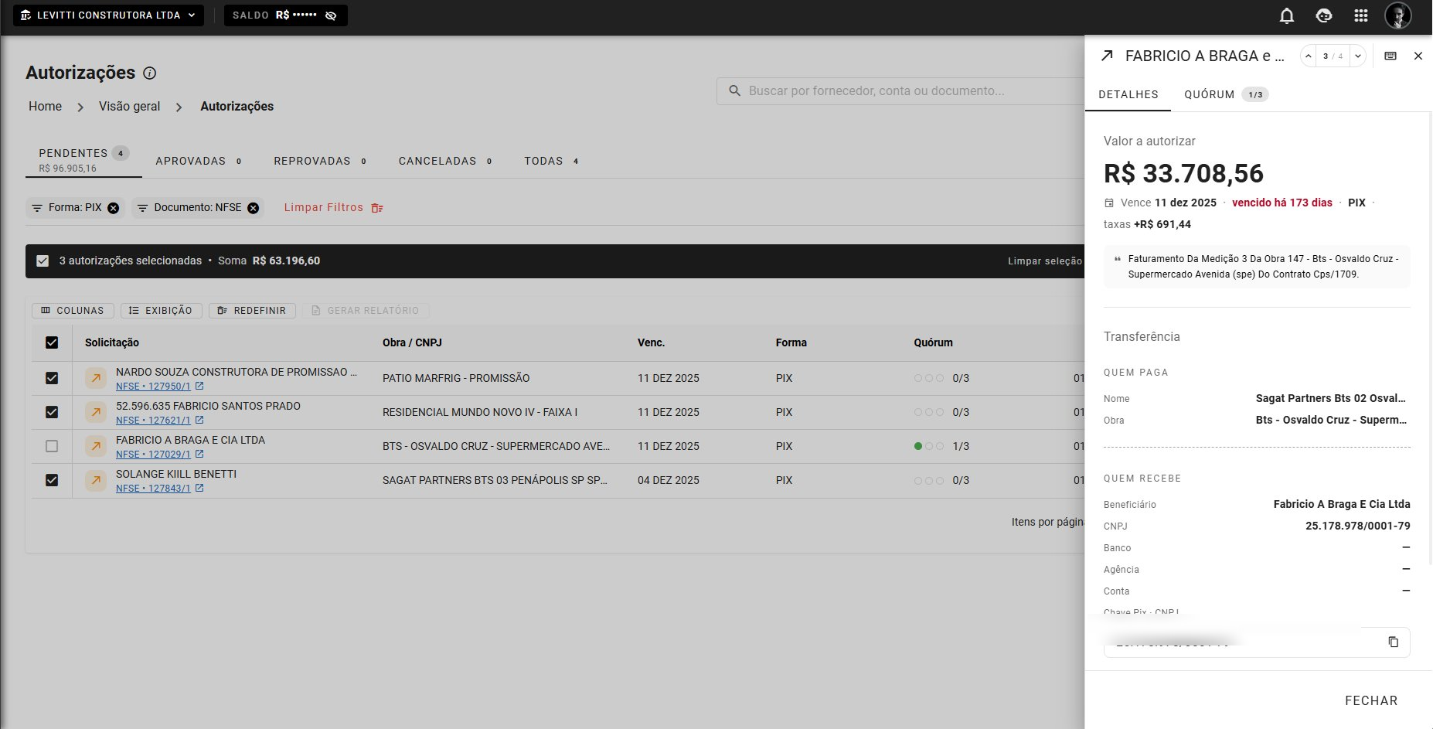
Task: Check the FABRICIO A BRAGA row checkbox
Action: click(52, 446)
